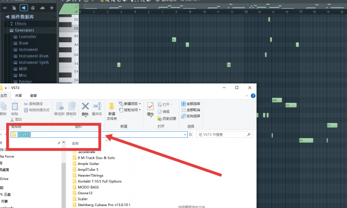Image resolution: width=347 pixels, height=208 pixels.
Task: Click the 粘贴 paste clipboard icon
Action: [x=15, y=106]
